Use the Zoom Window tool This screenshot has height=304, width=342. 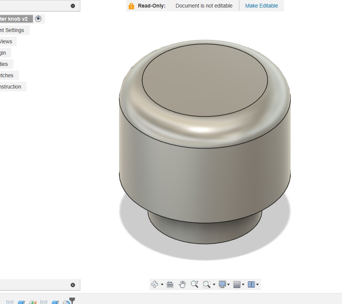click(x=206, y=284)
